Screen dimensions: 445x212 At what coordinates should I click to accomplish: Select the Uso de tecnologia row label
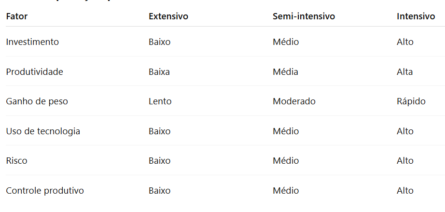click(43, 131)
